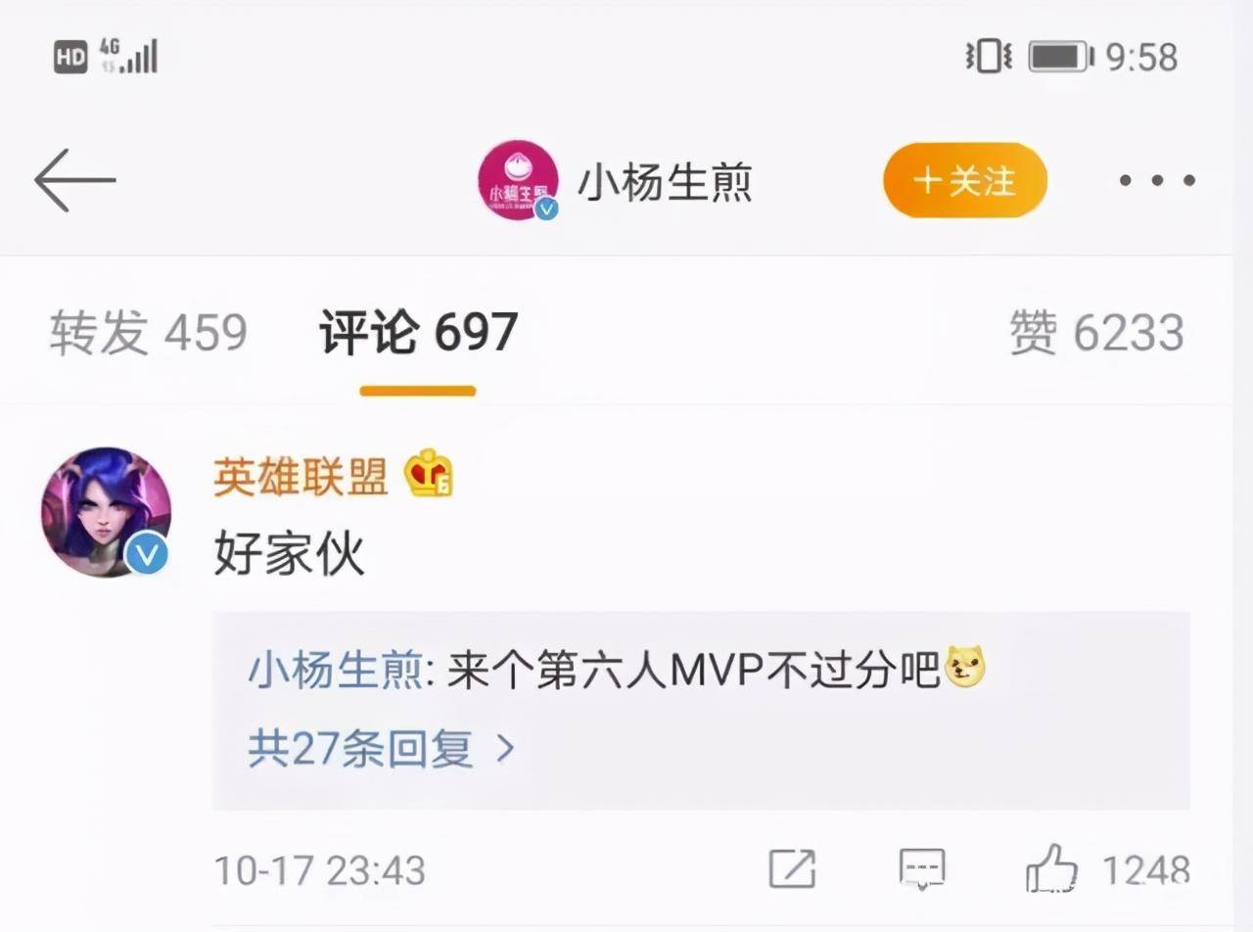Tap the blue verified badge on 英雄联盟 avatar

[x=147, y=555]
